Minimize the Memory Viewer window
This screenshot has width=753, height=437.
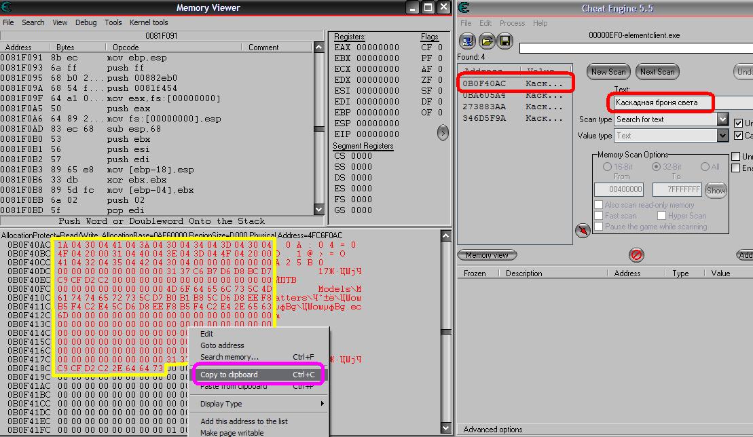pyautogui.click(x=413, y=7)
